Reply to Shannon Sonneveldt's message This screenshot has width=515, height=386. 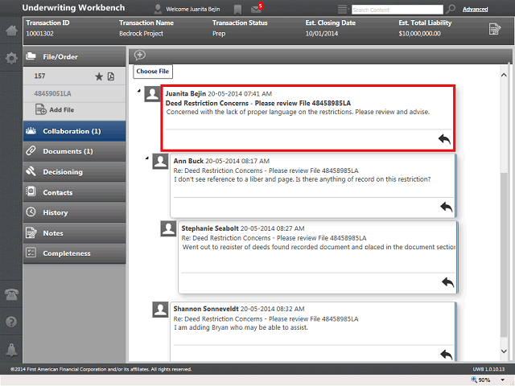point(446,354)
